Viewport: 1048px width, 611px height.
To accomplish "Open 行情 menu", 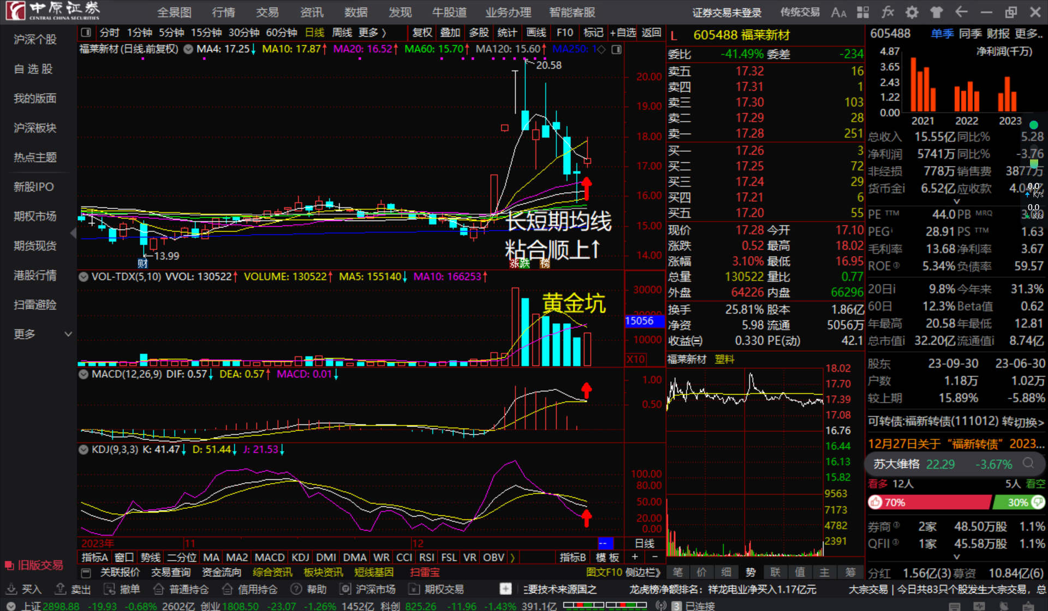I will 223,12.
